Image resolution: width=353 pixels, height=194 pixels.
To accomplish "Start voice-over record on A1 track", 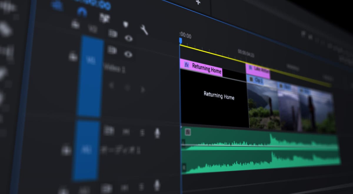I will pos(157,133).
